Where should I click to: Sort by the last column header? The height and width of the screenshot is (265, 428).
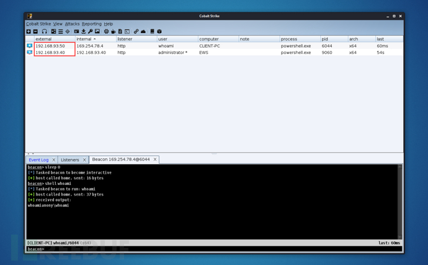point(390,39)
